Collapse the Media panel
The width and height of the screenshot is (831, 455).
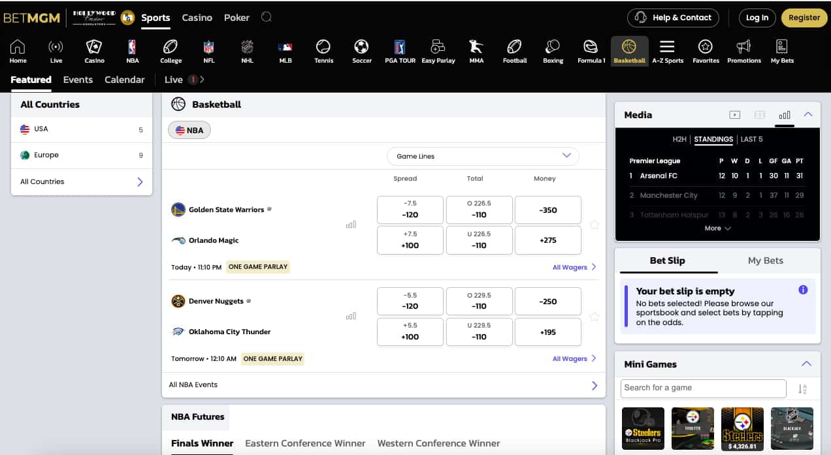(x=808, y=115)
